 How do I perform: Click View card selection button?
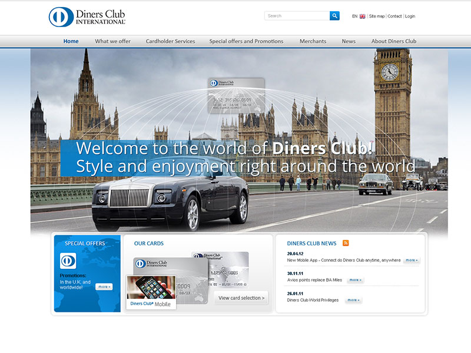241,298
